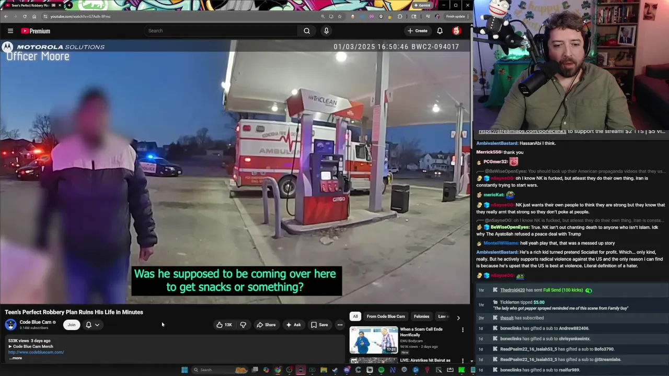Select the From Code Blue Cam chip

click(x=386, y=316)
